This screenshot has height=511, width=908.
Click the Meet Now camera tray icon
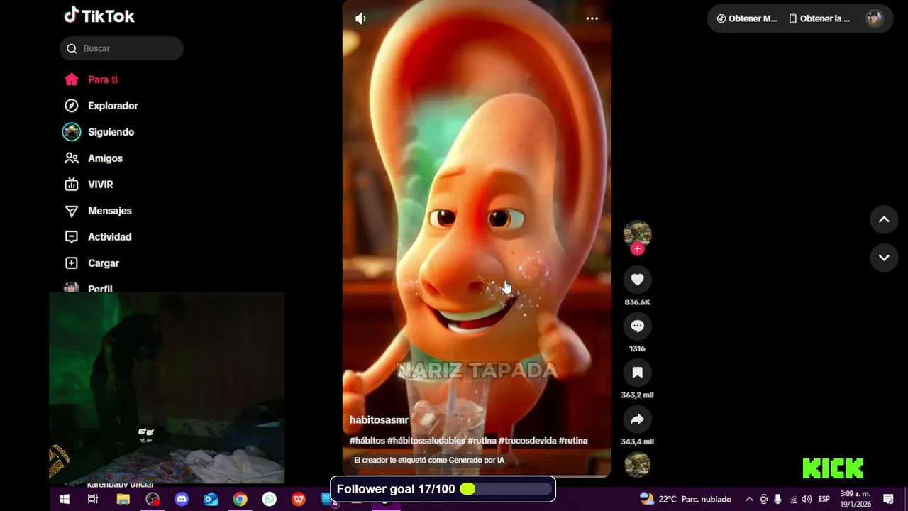coord(763,500)
